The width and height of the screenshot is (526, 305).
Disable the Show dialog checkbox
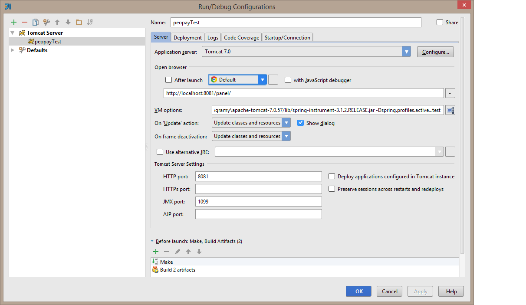point(301,123)
